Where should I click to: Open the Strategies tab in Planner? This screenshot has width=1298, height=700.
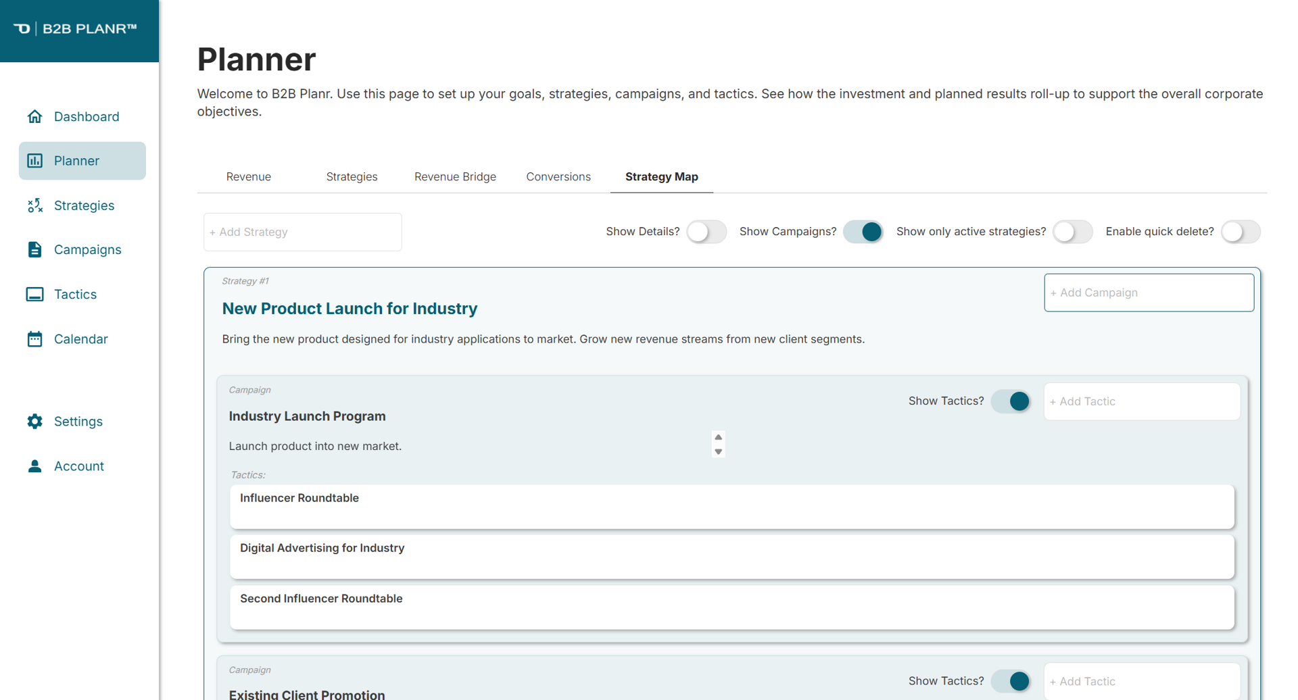tap(352, 176)
